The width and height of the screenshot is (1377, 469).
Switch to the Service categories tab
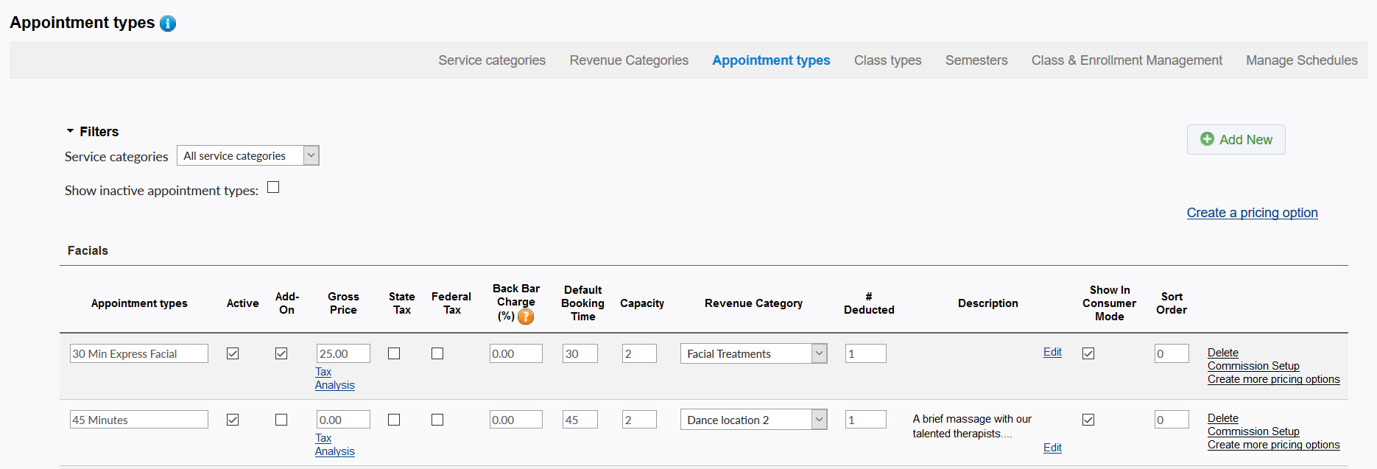(491, 60)
